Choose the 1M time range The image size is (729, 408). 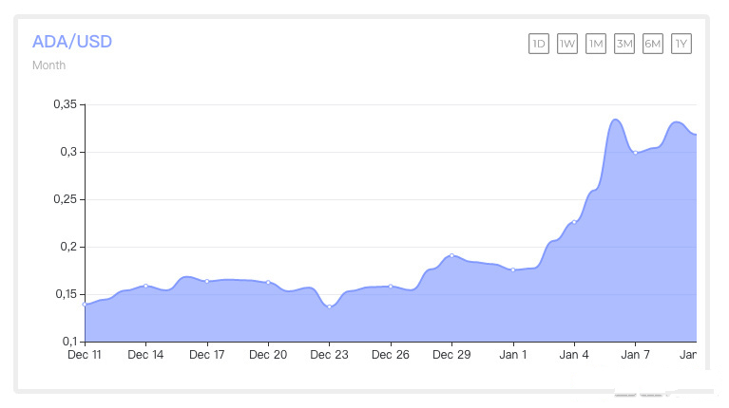point(596,44)
